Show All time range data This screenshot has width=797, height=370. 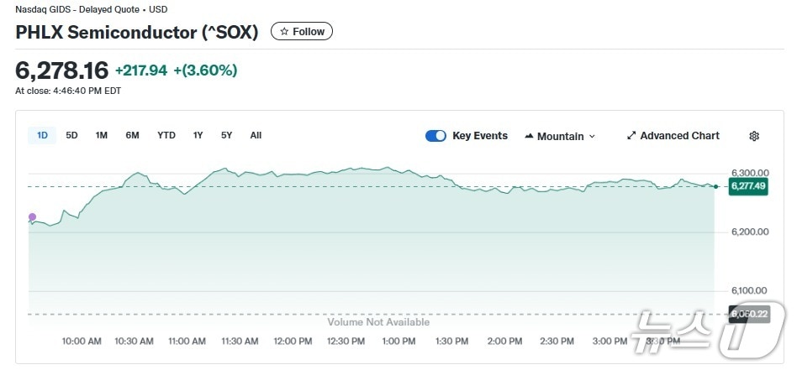point(256,135)
